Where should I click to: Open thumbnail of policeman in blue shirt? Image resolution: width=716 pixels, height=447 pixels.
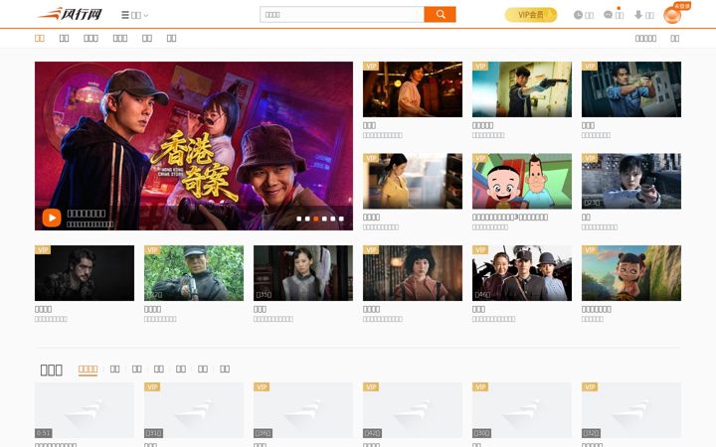[631, 89]
